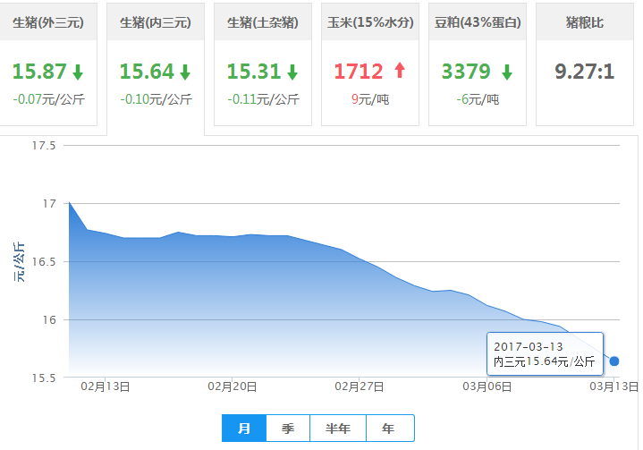This screenshot has height=450, width=643.
Task: Click the blue data point on 03月13日
Action: pos(613,361)
